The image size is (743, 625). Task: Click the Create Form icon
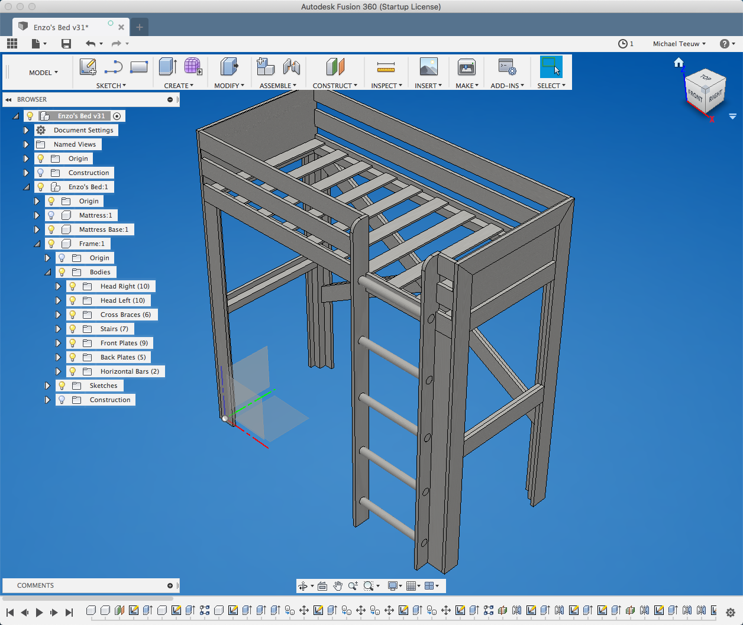pos(193,67)
